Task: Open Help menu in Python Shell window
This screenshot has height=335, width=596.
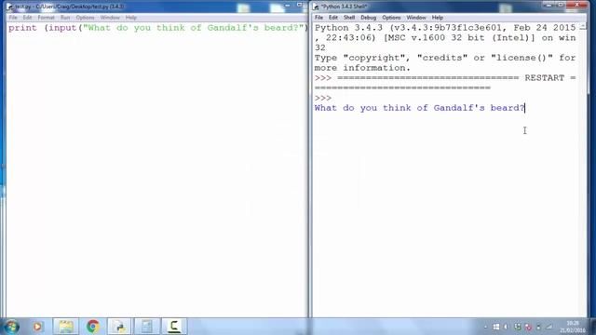Action: coord(437,18)
